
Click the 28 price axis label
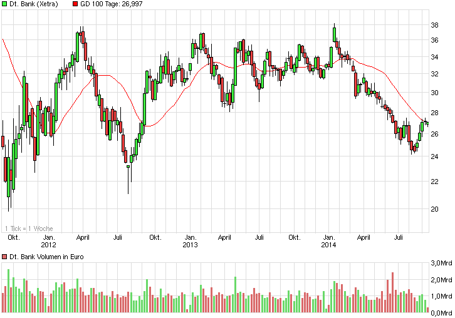coord(434,113)
